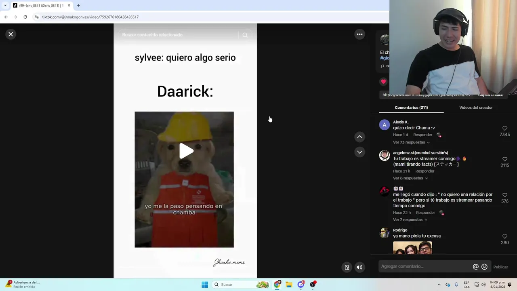Click the commenter name 'Rodrigo'

(400, 230)
